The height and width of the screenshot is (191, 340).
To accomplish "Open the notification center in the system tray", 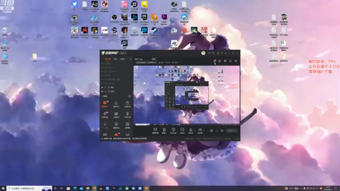I will tap(336, 188).
